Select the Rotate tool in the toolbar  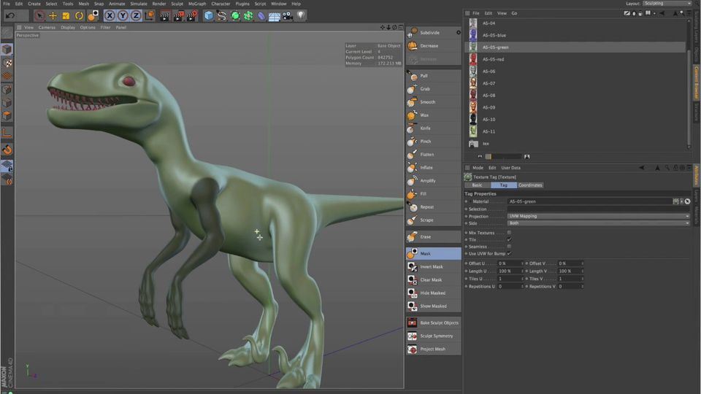point(79,15)
